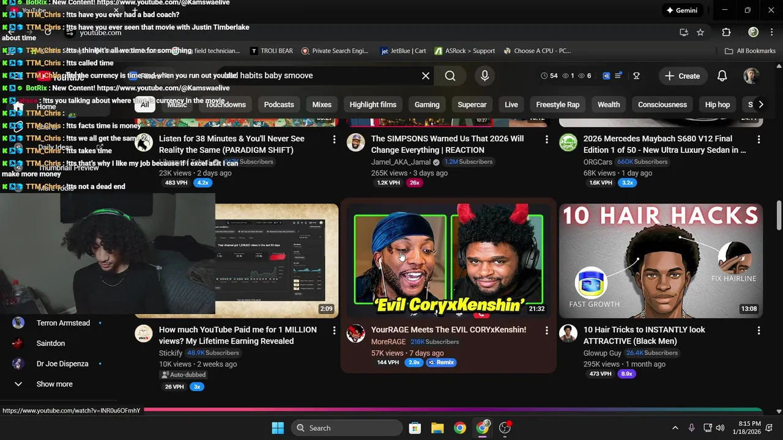This screenshot has width=783, height=440.
Task: Click the eye counter showing 6
Action: point(585,76)
